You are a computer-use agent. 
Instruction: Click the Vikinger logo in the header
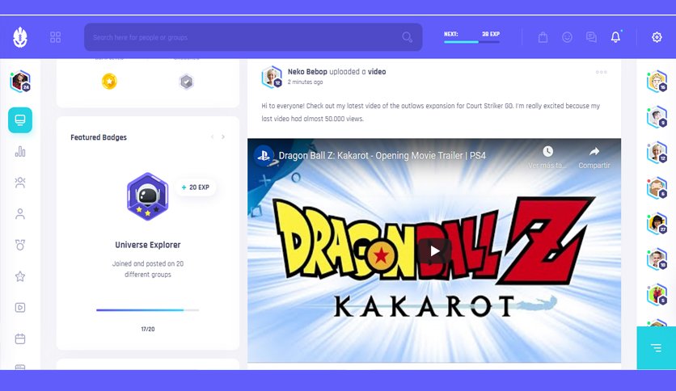click(20, 37)
